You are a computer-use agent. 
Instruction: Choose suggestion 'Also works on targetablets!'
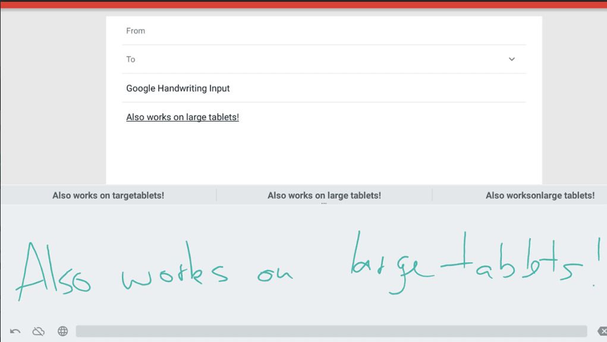click(x=108, y=195)
